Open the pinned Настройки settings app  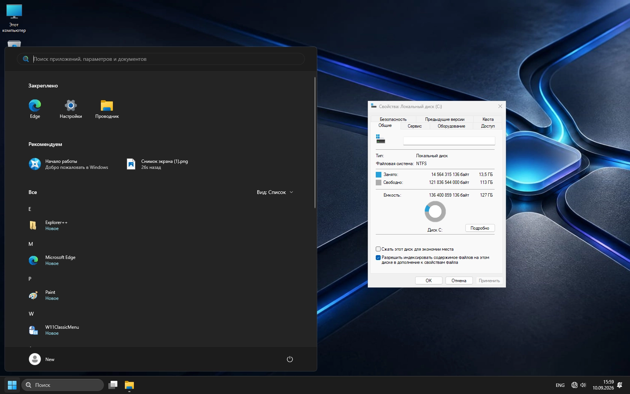click(x=70, y=109)
